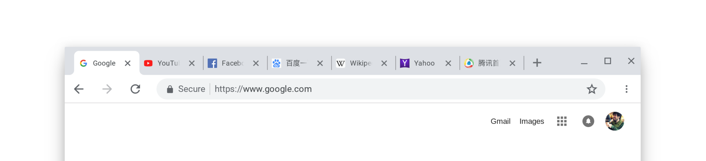The image size is (706, 161).
Task: Open the Chrome three-dot menu
Action: pyautogui.click(x=626, y=89)
